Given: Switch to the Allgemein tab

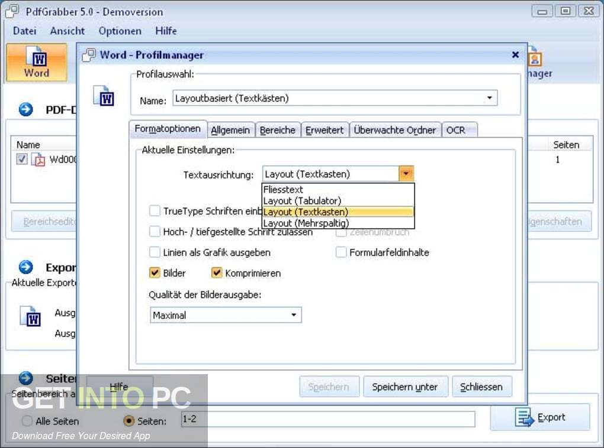Looking at the screenshot, I should [230, 131].
